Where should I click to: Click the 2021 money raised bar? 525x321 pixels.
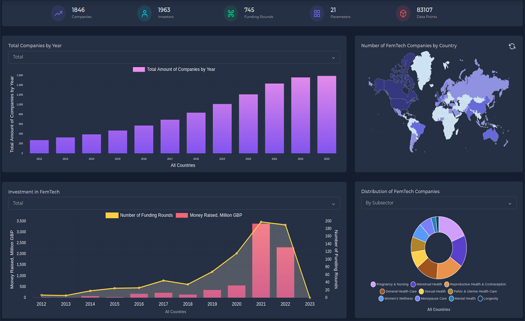(x=261, y=260)
